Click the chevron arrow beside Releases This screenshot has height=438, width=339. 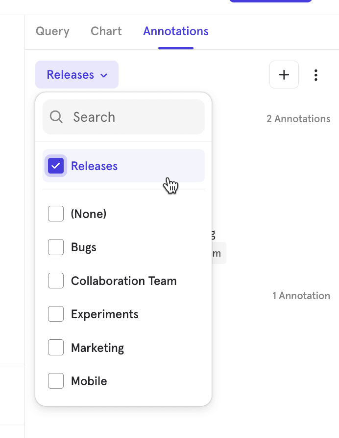point(104,75)
